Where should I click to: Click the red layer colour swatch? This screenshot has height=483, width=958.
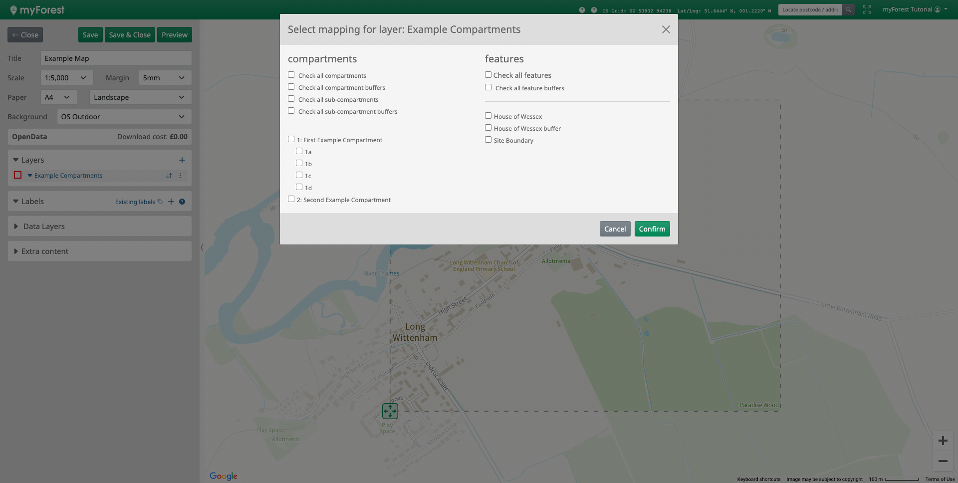tap(18, 175)
